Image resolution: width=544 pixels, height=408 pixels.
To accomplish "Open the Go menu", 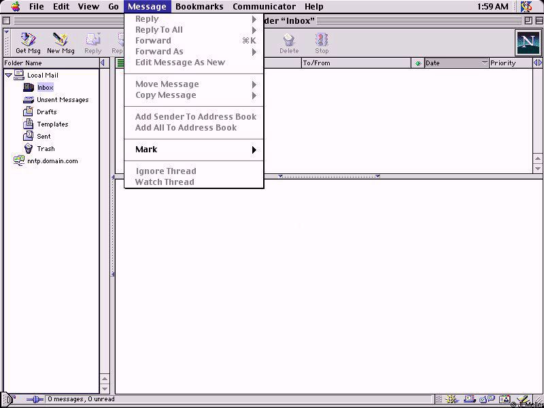I will (114, 6).
